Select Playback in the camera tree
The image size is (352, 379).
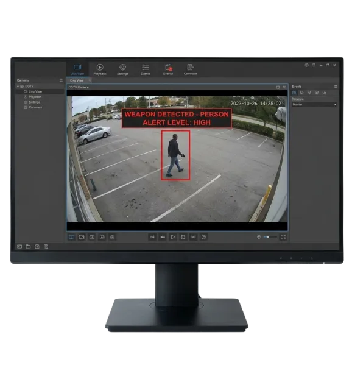coord(33,97)
